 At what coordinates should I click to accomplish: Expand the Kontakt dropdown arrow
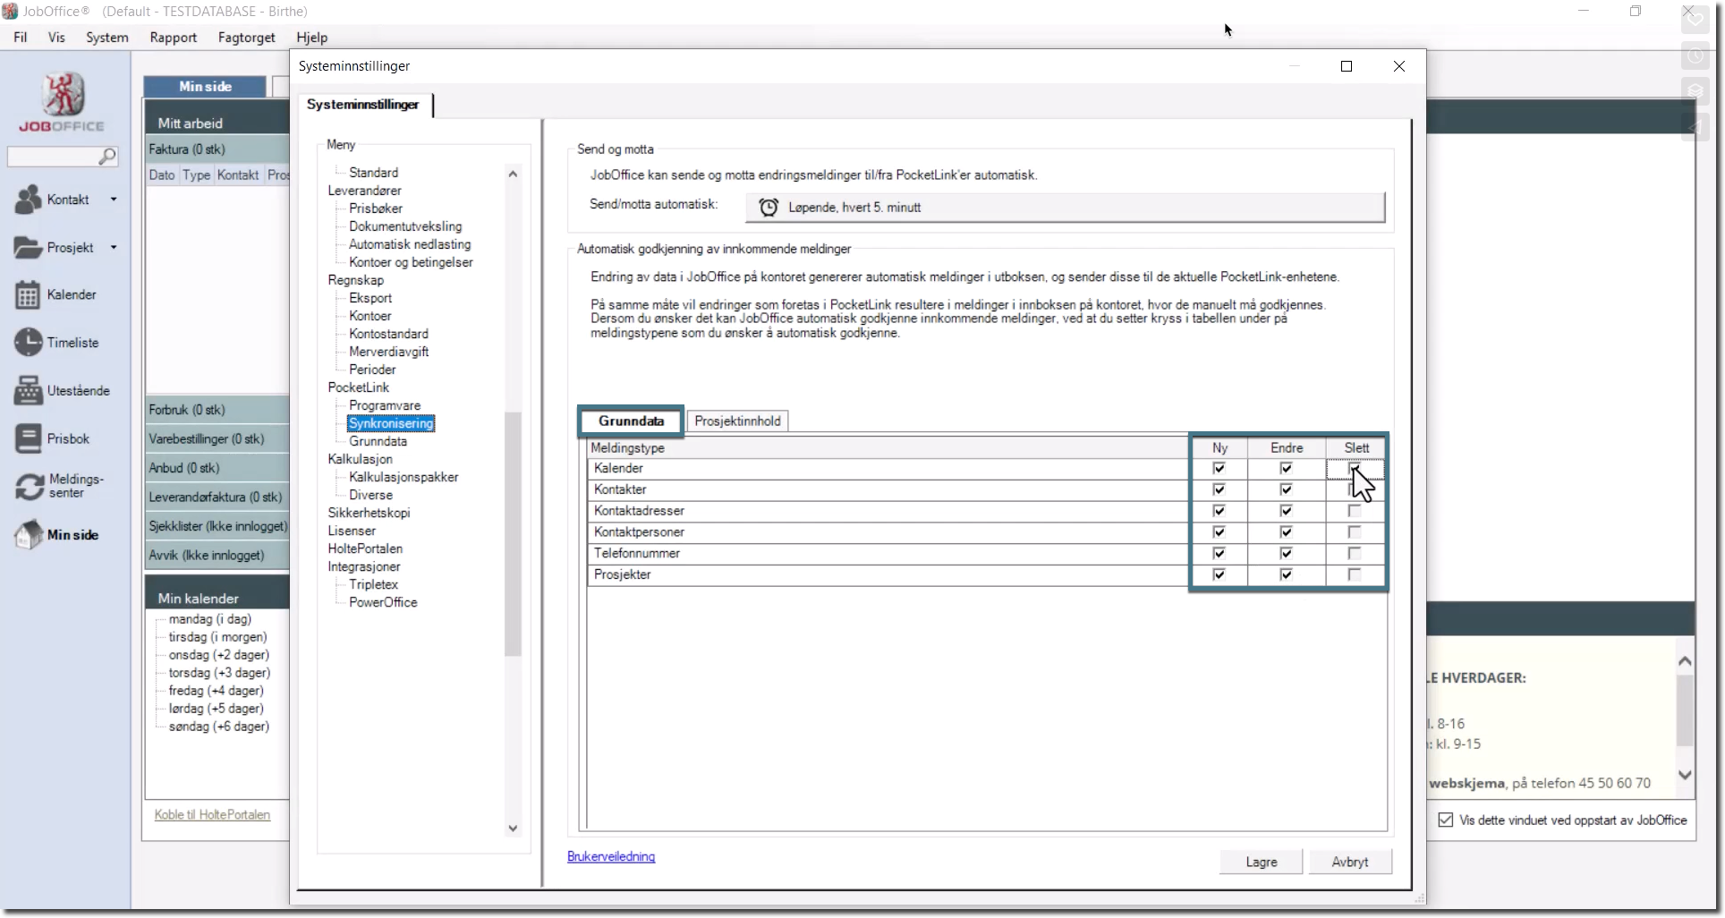coord(114,200)
